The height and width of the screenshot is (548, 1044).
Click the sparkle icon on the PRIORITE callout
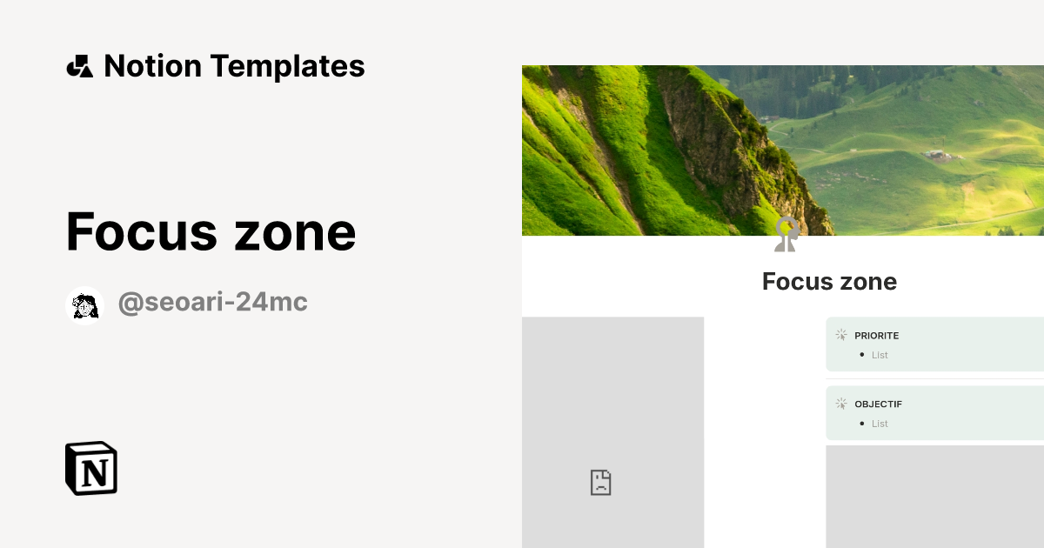[x=841, y=334]
